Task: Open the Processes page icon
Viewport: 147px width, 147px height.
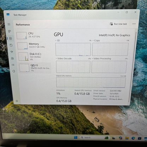Action: click(x=10, y=31)
